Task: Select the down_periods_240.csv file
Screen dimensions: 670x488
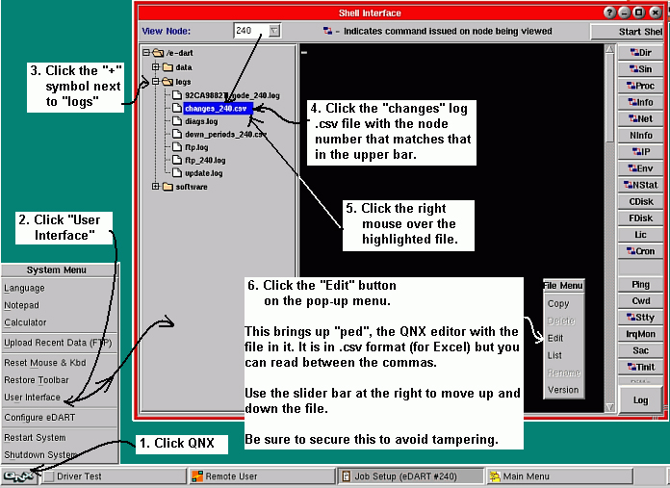Action: pyautogui.click(x=225, y=135)
